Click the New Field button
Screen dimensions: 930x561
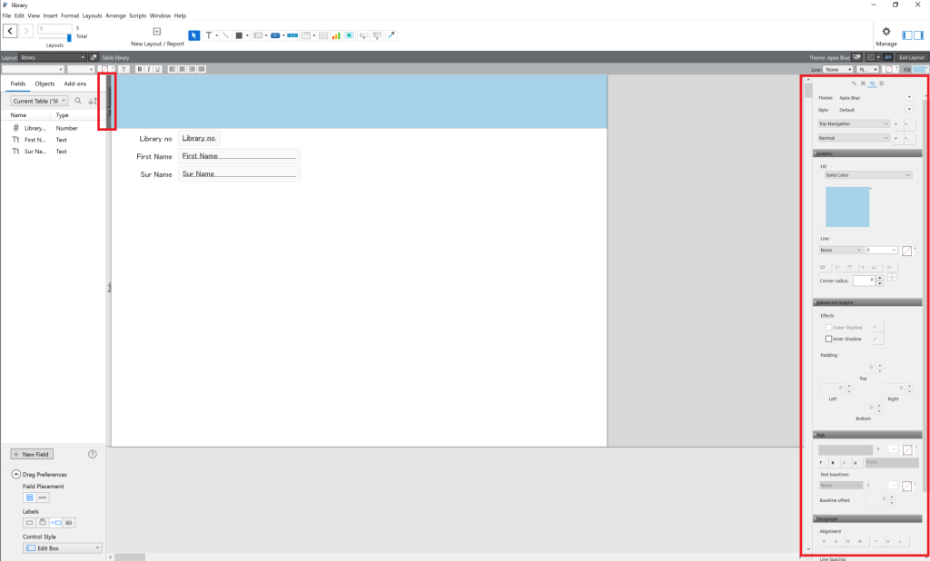click(x=32, y=454)
